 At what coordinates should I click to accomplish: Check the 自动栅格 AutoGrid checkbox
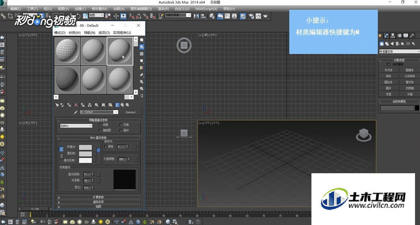389,64
